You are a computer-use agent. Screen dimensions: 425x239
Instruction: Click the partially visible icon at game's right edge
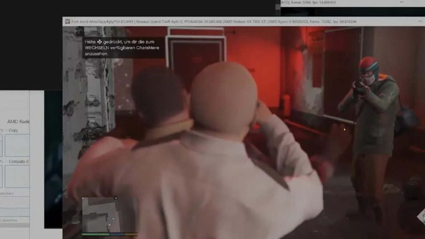421,217
